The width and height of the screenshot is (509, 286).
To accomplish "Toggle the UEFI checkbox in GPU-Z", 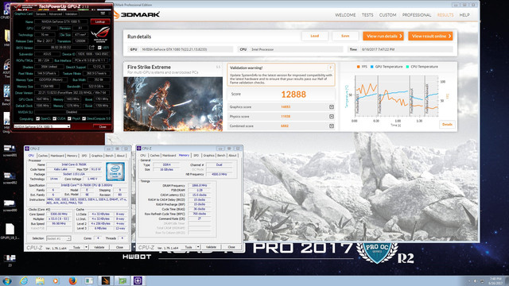I will 99,48.
